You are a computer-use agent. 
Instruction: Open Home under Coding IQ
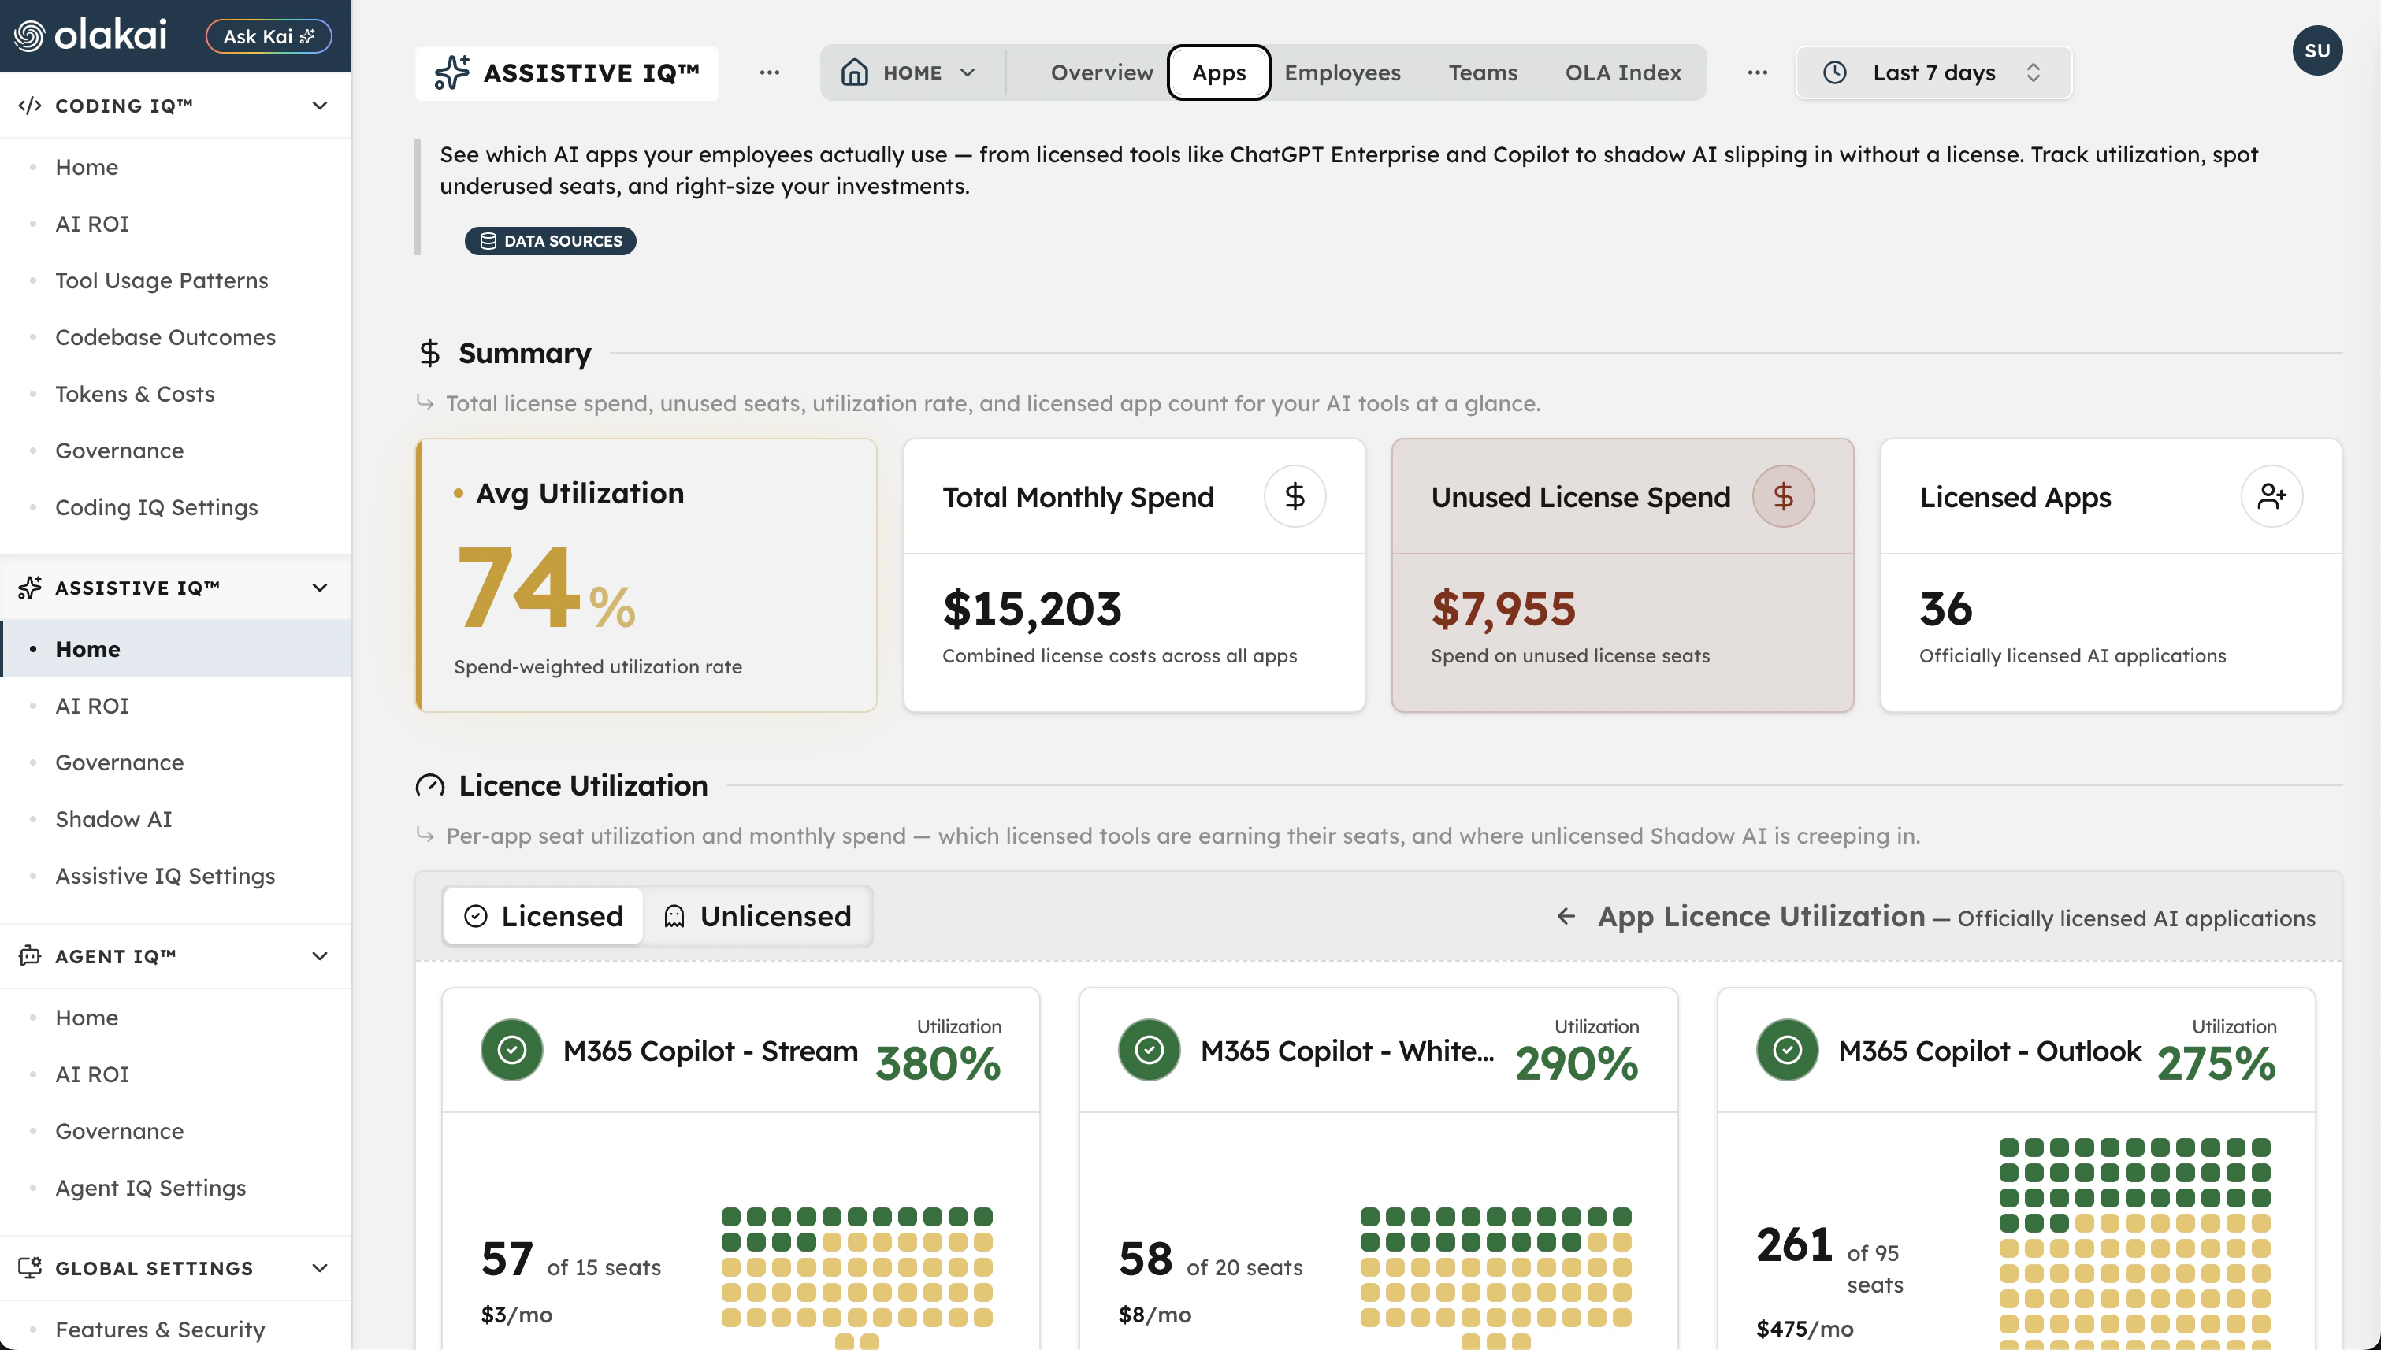pyautogui.click(x=86, y=167)
